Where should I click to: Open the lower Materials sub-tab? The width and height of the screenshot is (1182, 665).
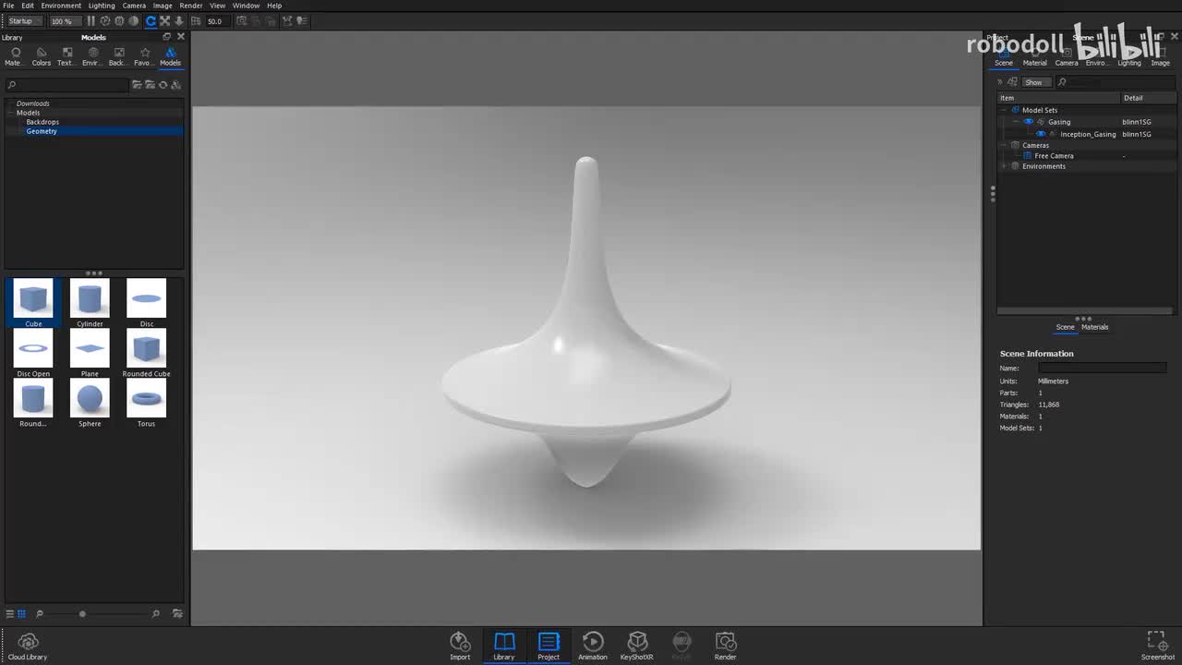tap(1095, 327)
